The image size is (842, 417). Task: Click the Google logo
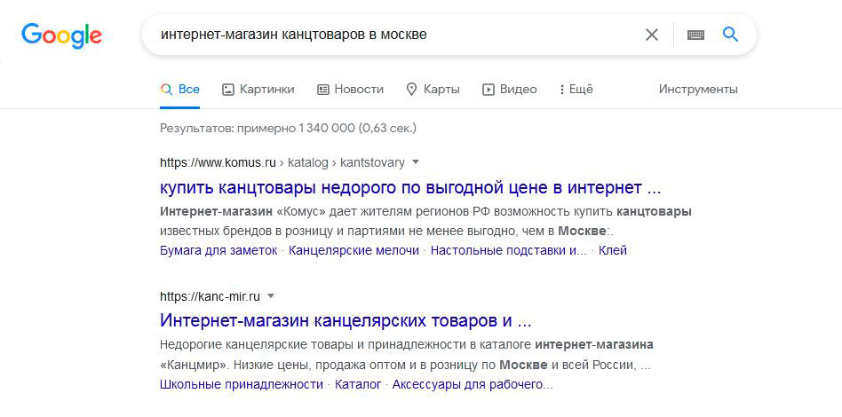pos(61,35)
